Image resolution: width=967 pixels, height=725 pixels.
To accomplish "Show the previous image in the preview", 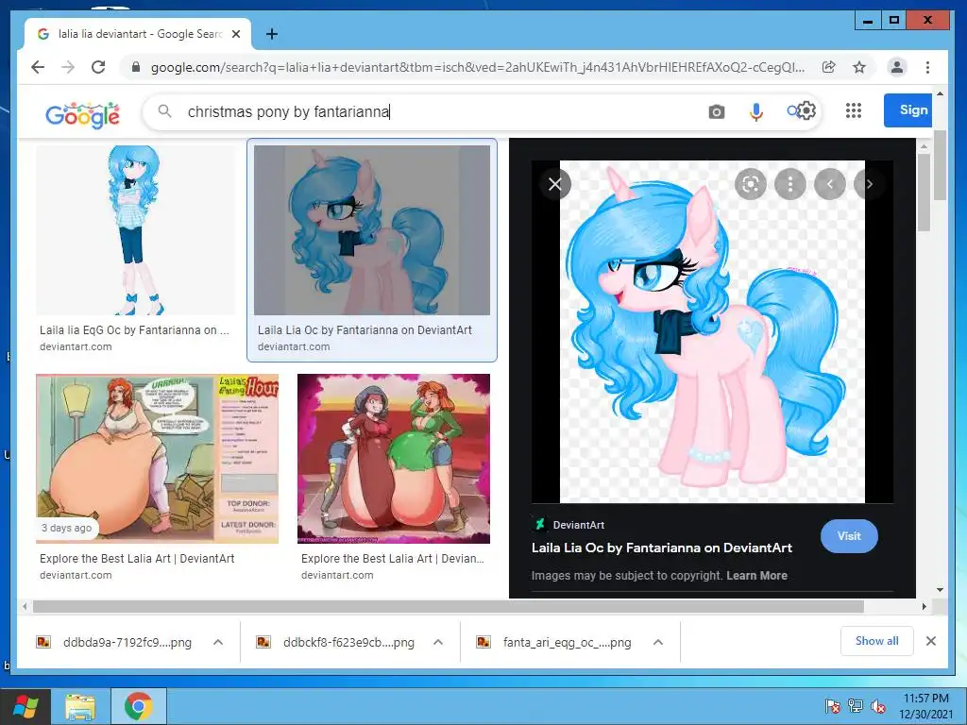I will click(x=829, y=184).
